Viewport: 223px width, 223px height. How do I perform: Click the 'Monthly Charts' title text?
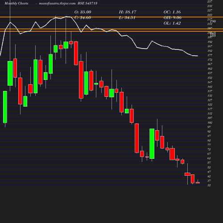[16, 3]
